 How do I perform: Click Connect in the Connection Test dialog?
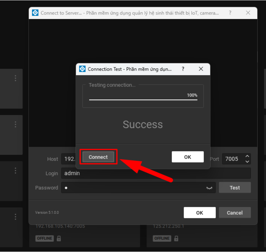98,157
